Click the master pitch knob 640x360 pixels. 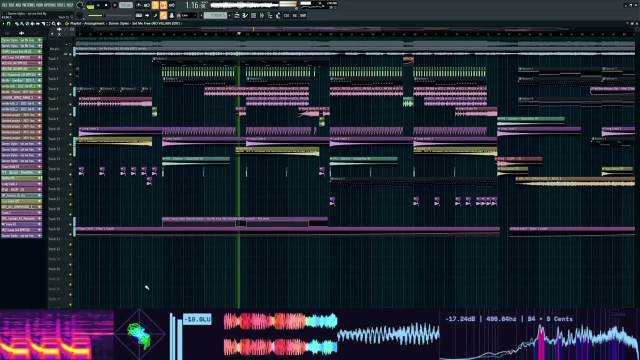click(x=79, y=15)
